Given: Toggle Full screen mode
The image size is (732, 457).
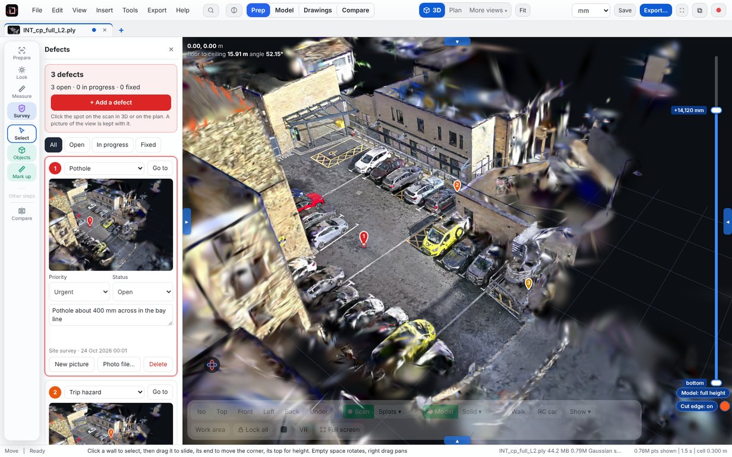Looking at the screenshot, I should coord(340,430).
